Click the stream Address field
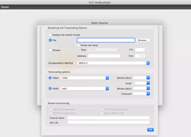Image resolution: width=191 pixels, height=137 pixels. [x=104, y=56]
